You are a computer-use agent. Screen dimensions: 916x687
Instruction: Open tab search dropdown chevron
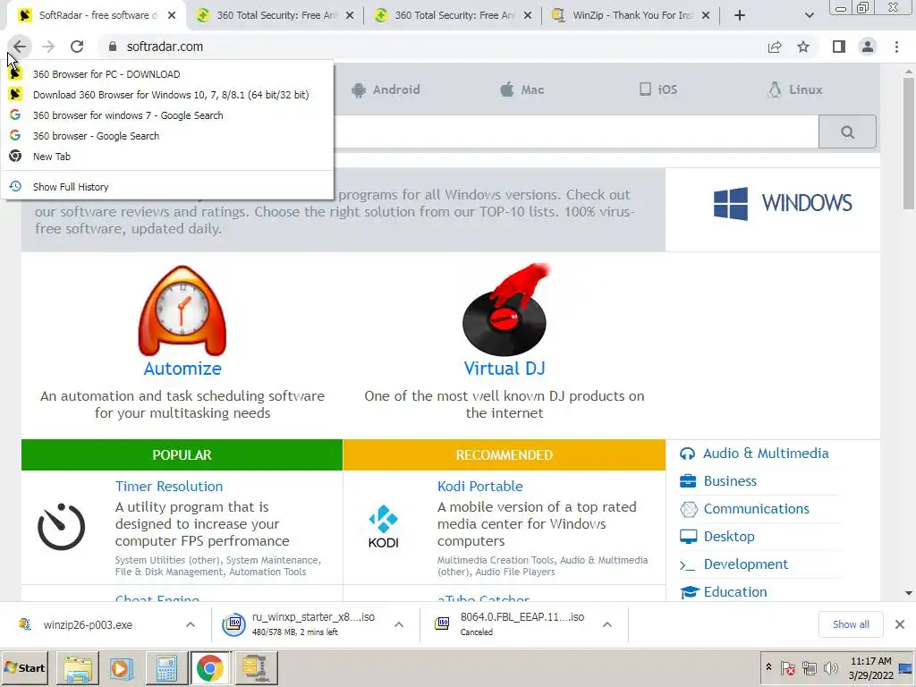(x=809, y=15)
